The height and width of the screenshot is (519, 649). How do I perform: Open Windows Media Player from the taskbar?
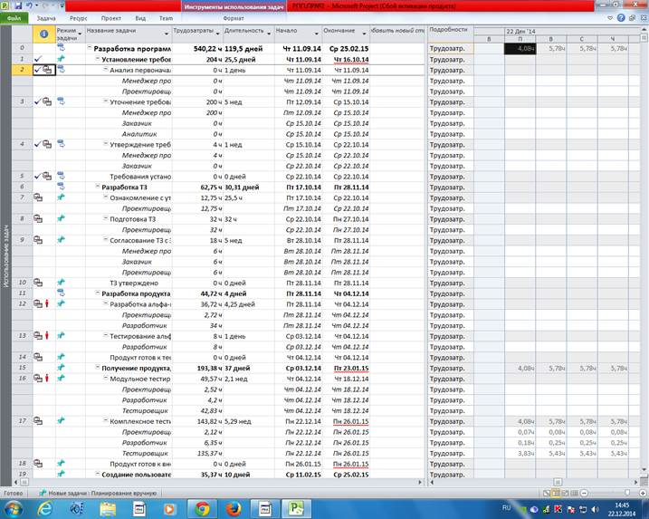tap(169, 508)
